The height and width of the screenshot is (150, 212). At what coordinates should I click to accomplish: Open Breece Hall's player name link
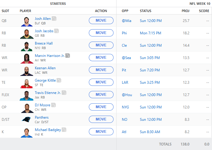pos(44,43)
